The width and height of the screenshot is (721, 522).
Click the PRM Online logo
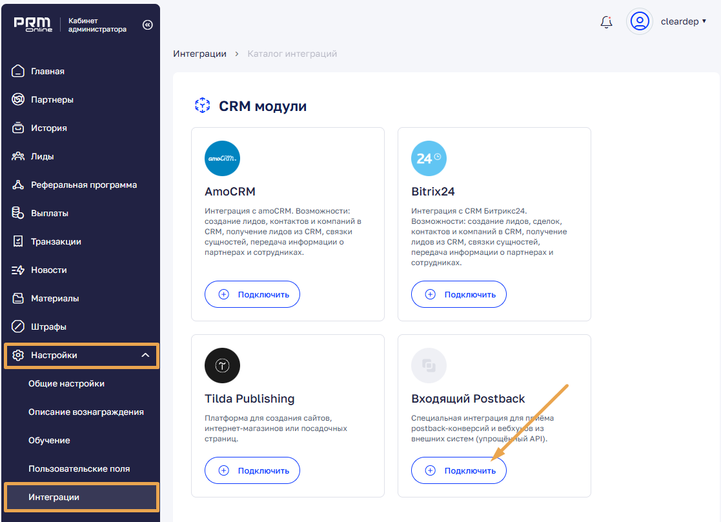[34, 25]
